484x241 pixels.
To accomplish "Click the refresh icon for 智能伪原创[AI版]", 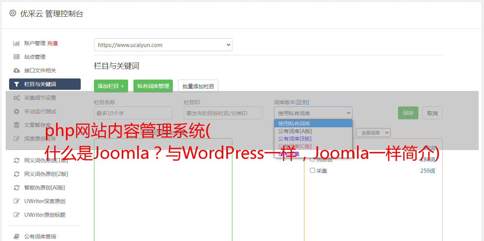I will point(16,188).
